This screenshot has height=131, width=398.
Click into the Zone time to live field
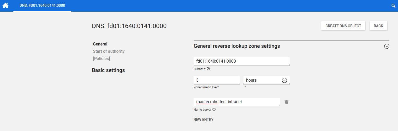[216, 80]
